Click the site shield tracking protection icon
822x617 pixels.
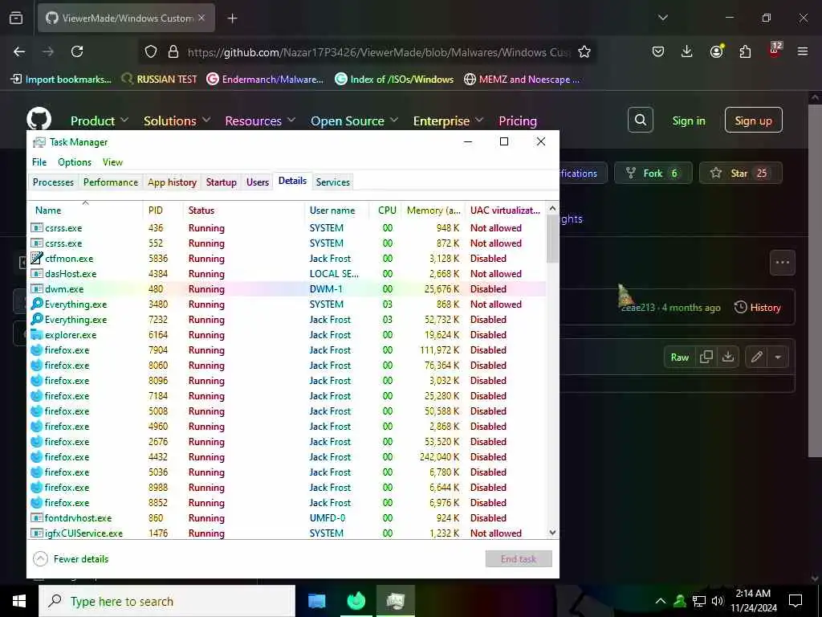151,51
